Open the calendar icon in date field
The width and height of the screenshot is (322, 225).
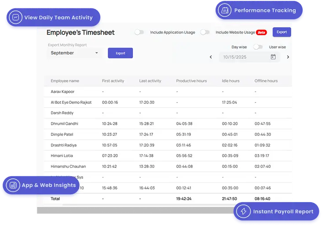pos(273,57)
